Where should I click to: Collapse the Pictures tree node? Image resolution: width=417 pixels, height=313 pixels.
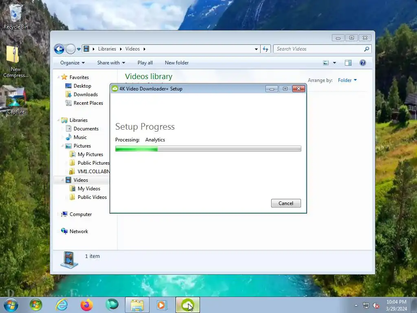click(x=62, y=146)
